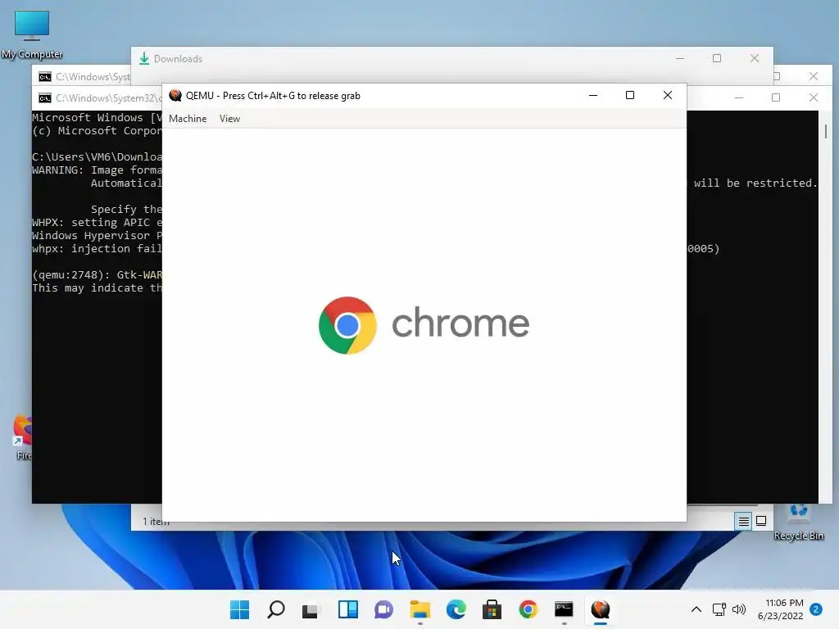The image size is (839, 629).
Task: Maximize the Downloads window
Action: 717,58
